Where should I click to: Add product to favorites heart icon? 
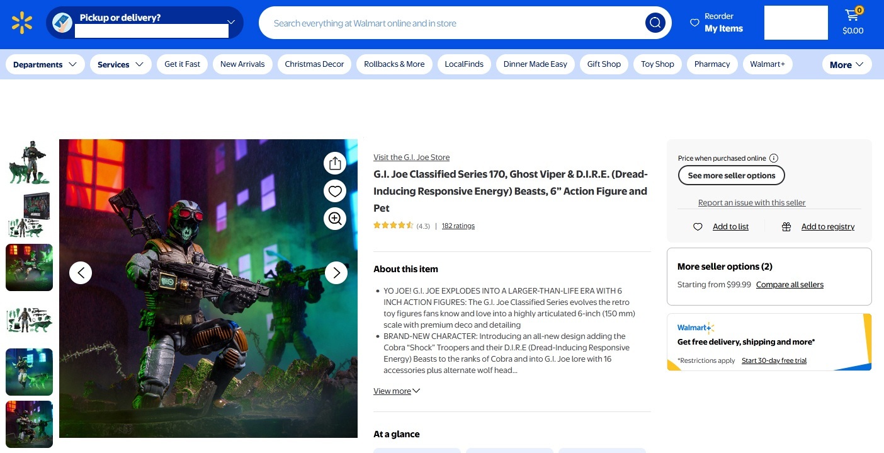(x=335, y=191)
